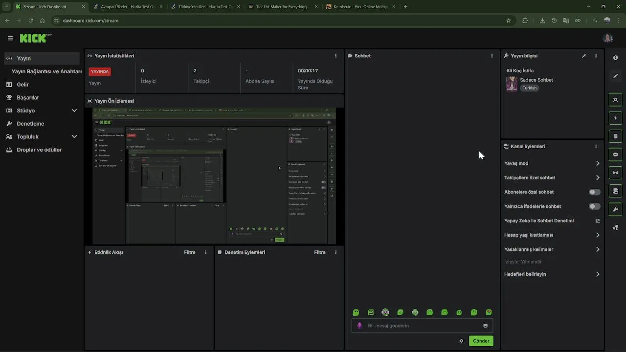The height and width of the screenshot is (352, 626).
Task: Toggle Abonelere özel sohbet switch
Action: [x=595, y=192]
